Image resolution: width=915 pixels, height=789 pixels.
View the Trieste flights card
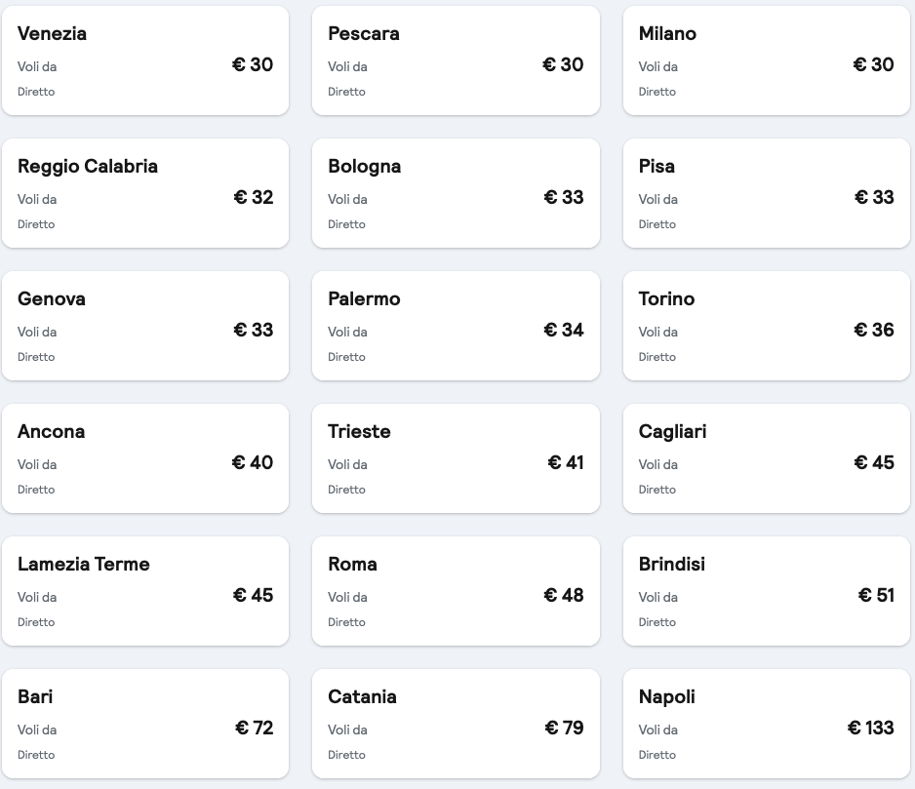coord(456,457)
